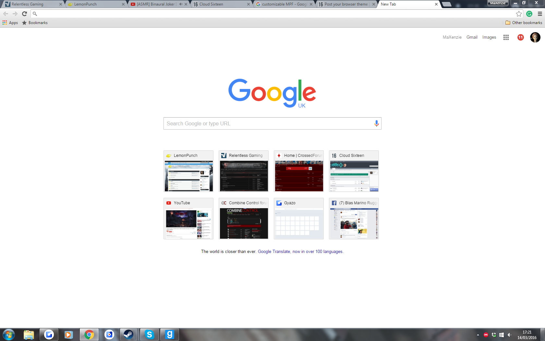
Task: Close the LemonPunch tab
Action: pos(123,4)
